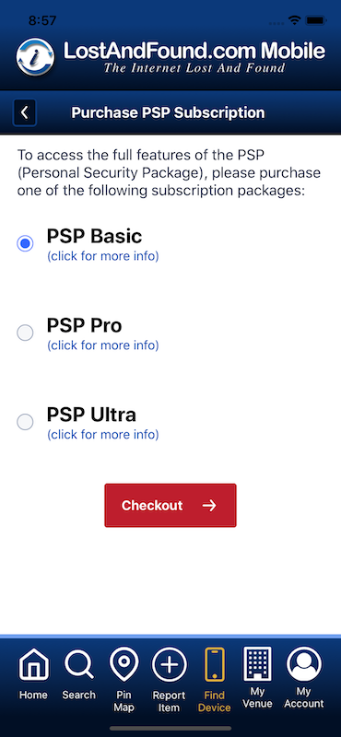
Task: Open more info link under PSP Pro
Action: point(103,345)
